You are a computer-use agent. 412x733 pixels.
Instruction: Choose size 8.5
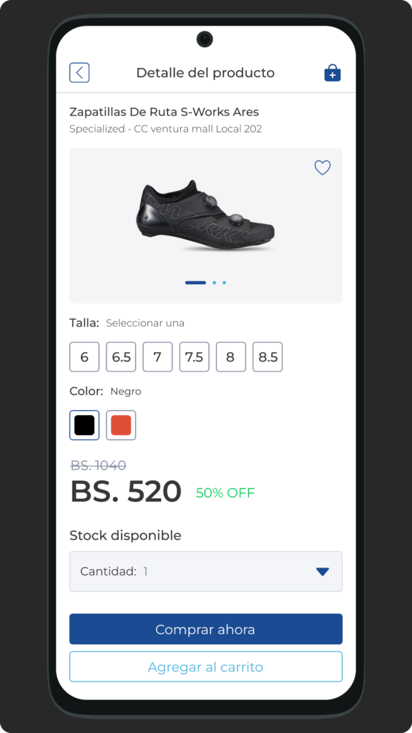coord(268,356)
